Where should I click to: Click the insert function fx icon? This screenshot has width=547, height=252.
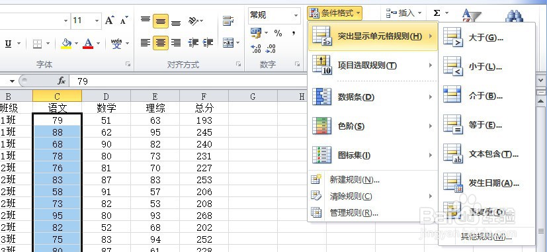pos(62,81)
